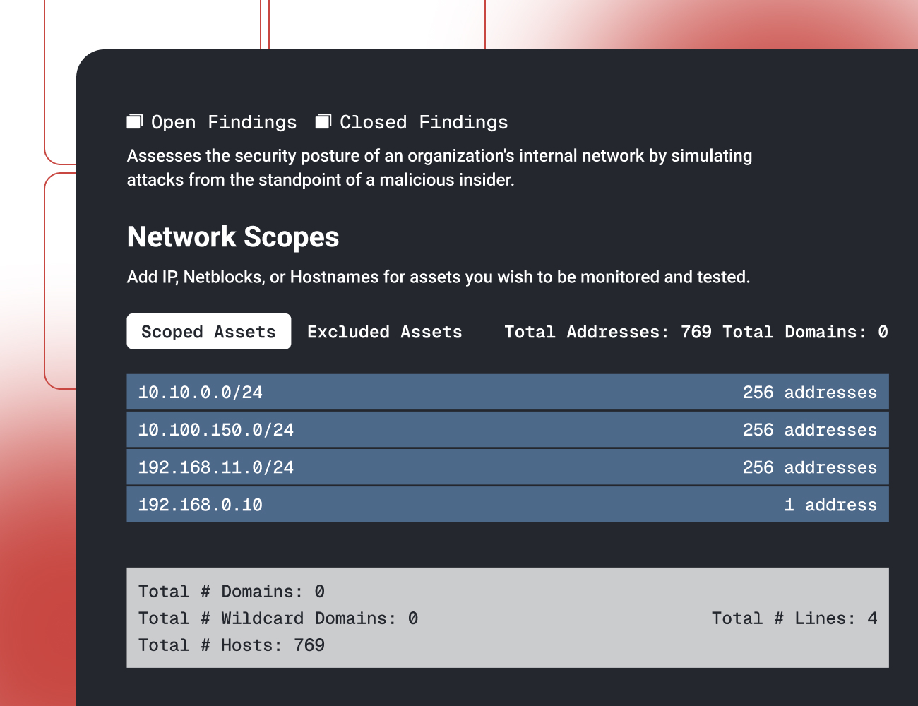918x706 pixels.
Task: Click the Network Scopes heading
Action: 233,237
